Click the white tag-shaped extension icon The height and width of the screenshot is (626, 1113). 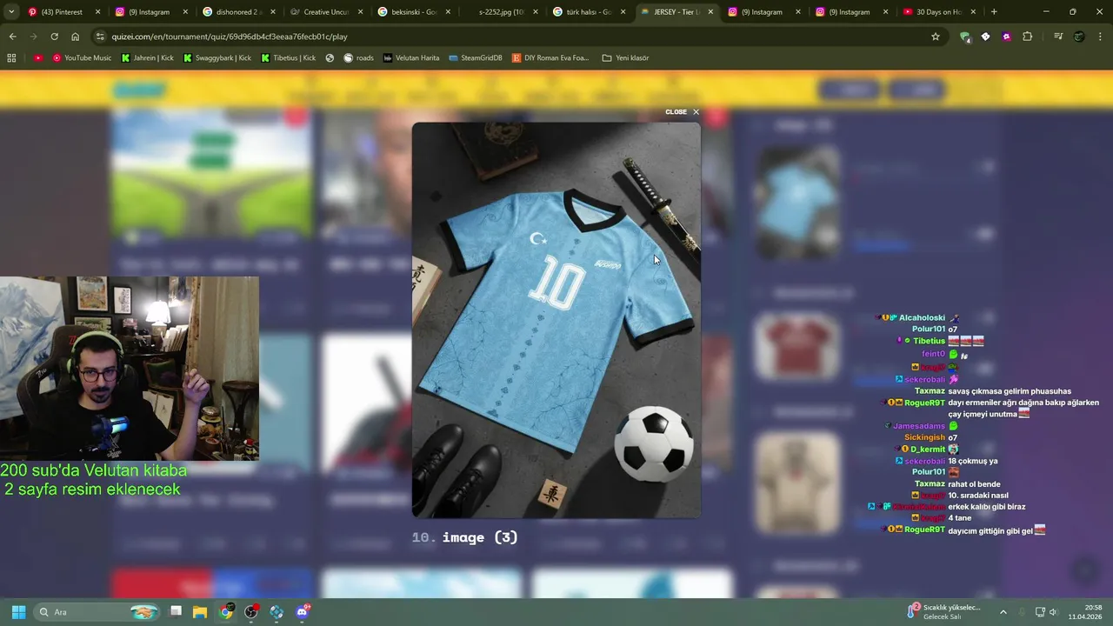tap(986, 37)
